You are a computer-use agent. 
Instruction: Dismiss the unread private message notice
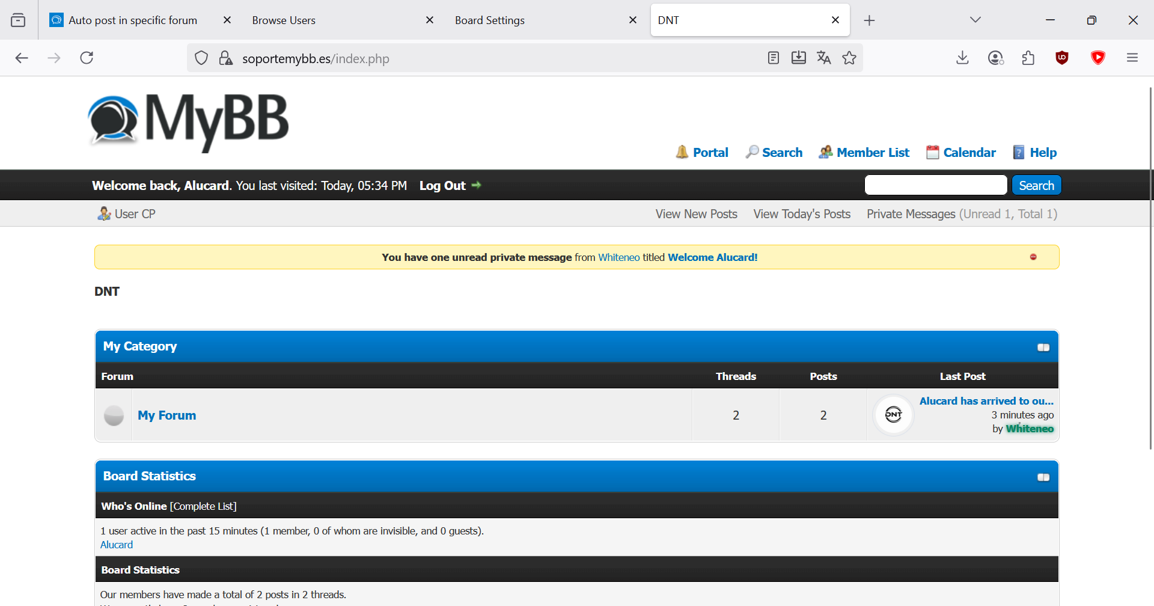tap(1033, 257)
